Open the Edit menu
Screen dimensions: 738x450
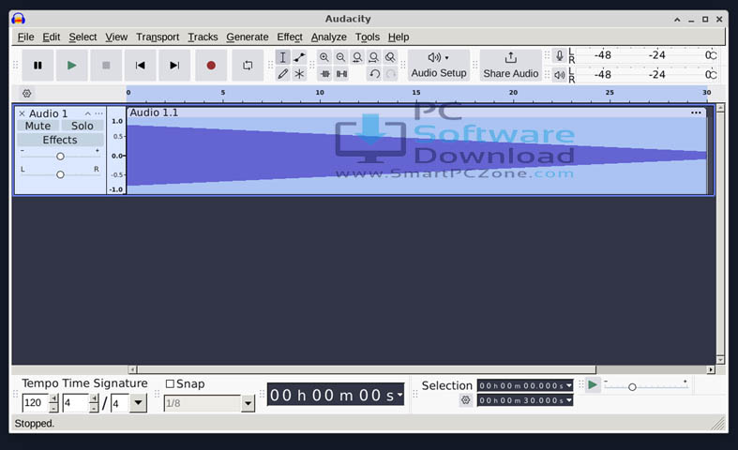point(51,37)
